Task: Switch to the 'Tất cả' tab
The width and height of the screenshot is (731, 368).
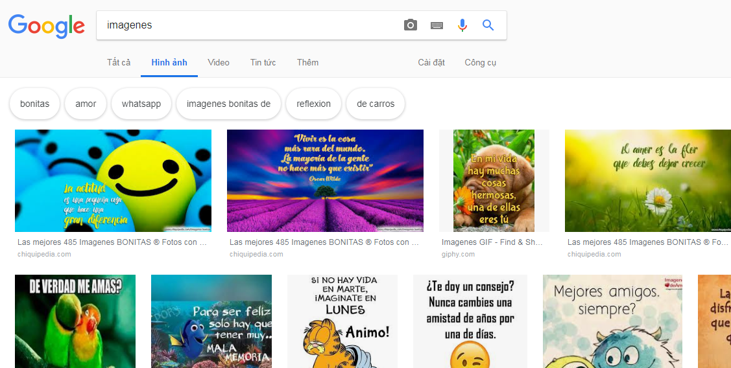Action: (119, 62)
